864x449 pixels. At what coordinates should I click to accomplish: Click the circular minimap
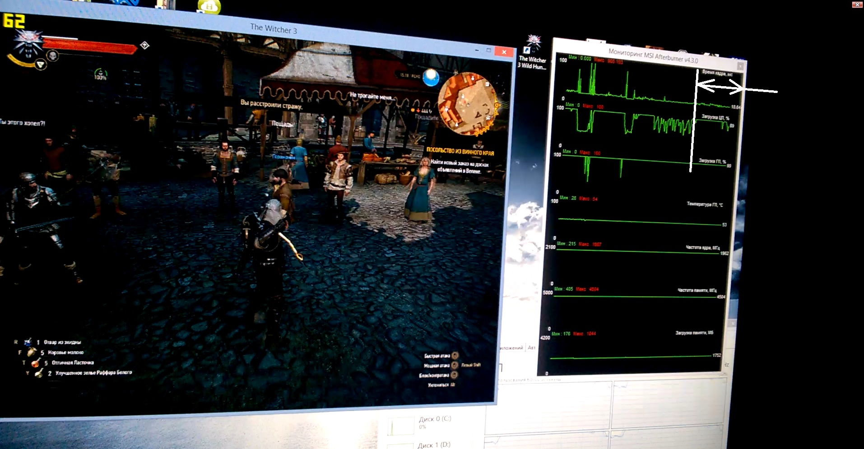point(466,104)
